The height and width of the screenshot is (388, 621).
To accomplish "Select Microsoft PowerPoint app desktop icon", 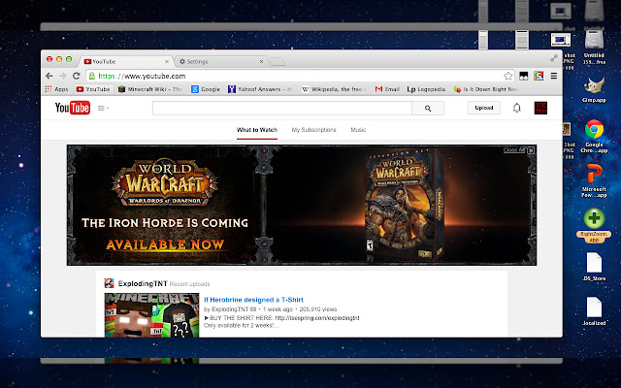I will [594, 180].
